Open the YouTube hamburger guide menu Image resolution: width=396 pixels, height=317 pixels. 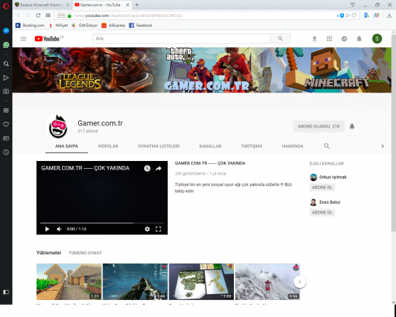(x=23, y=38)
